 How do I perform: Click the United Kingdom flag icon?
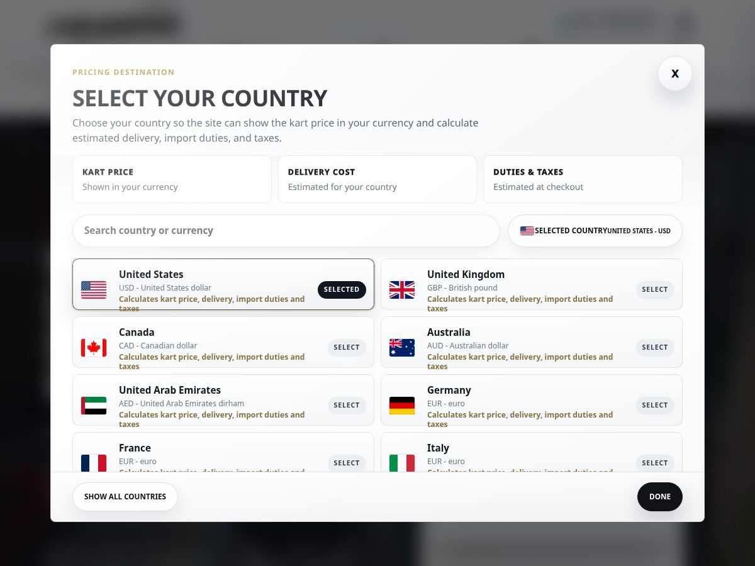[402, 290]
